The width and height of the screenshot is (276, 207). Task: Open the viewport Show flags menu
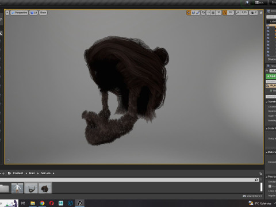click(x=43, y=13)
